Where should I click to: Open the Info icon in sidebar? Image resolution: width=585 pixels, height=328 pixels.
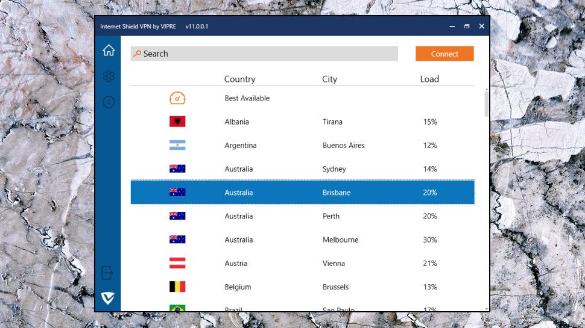[109, 102]
